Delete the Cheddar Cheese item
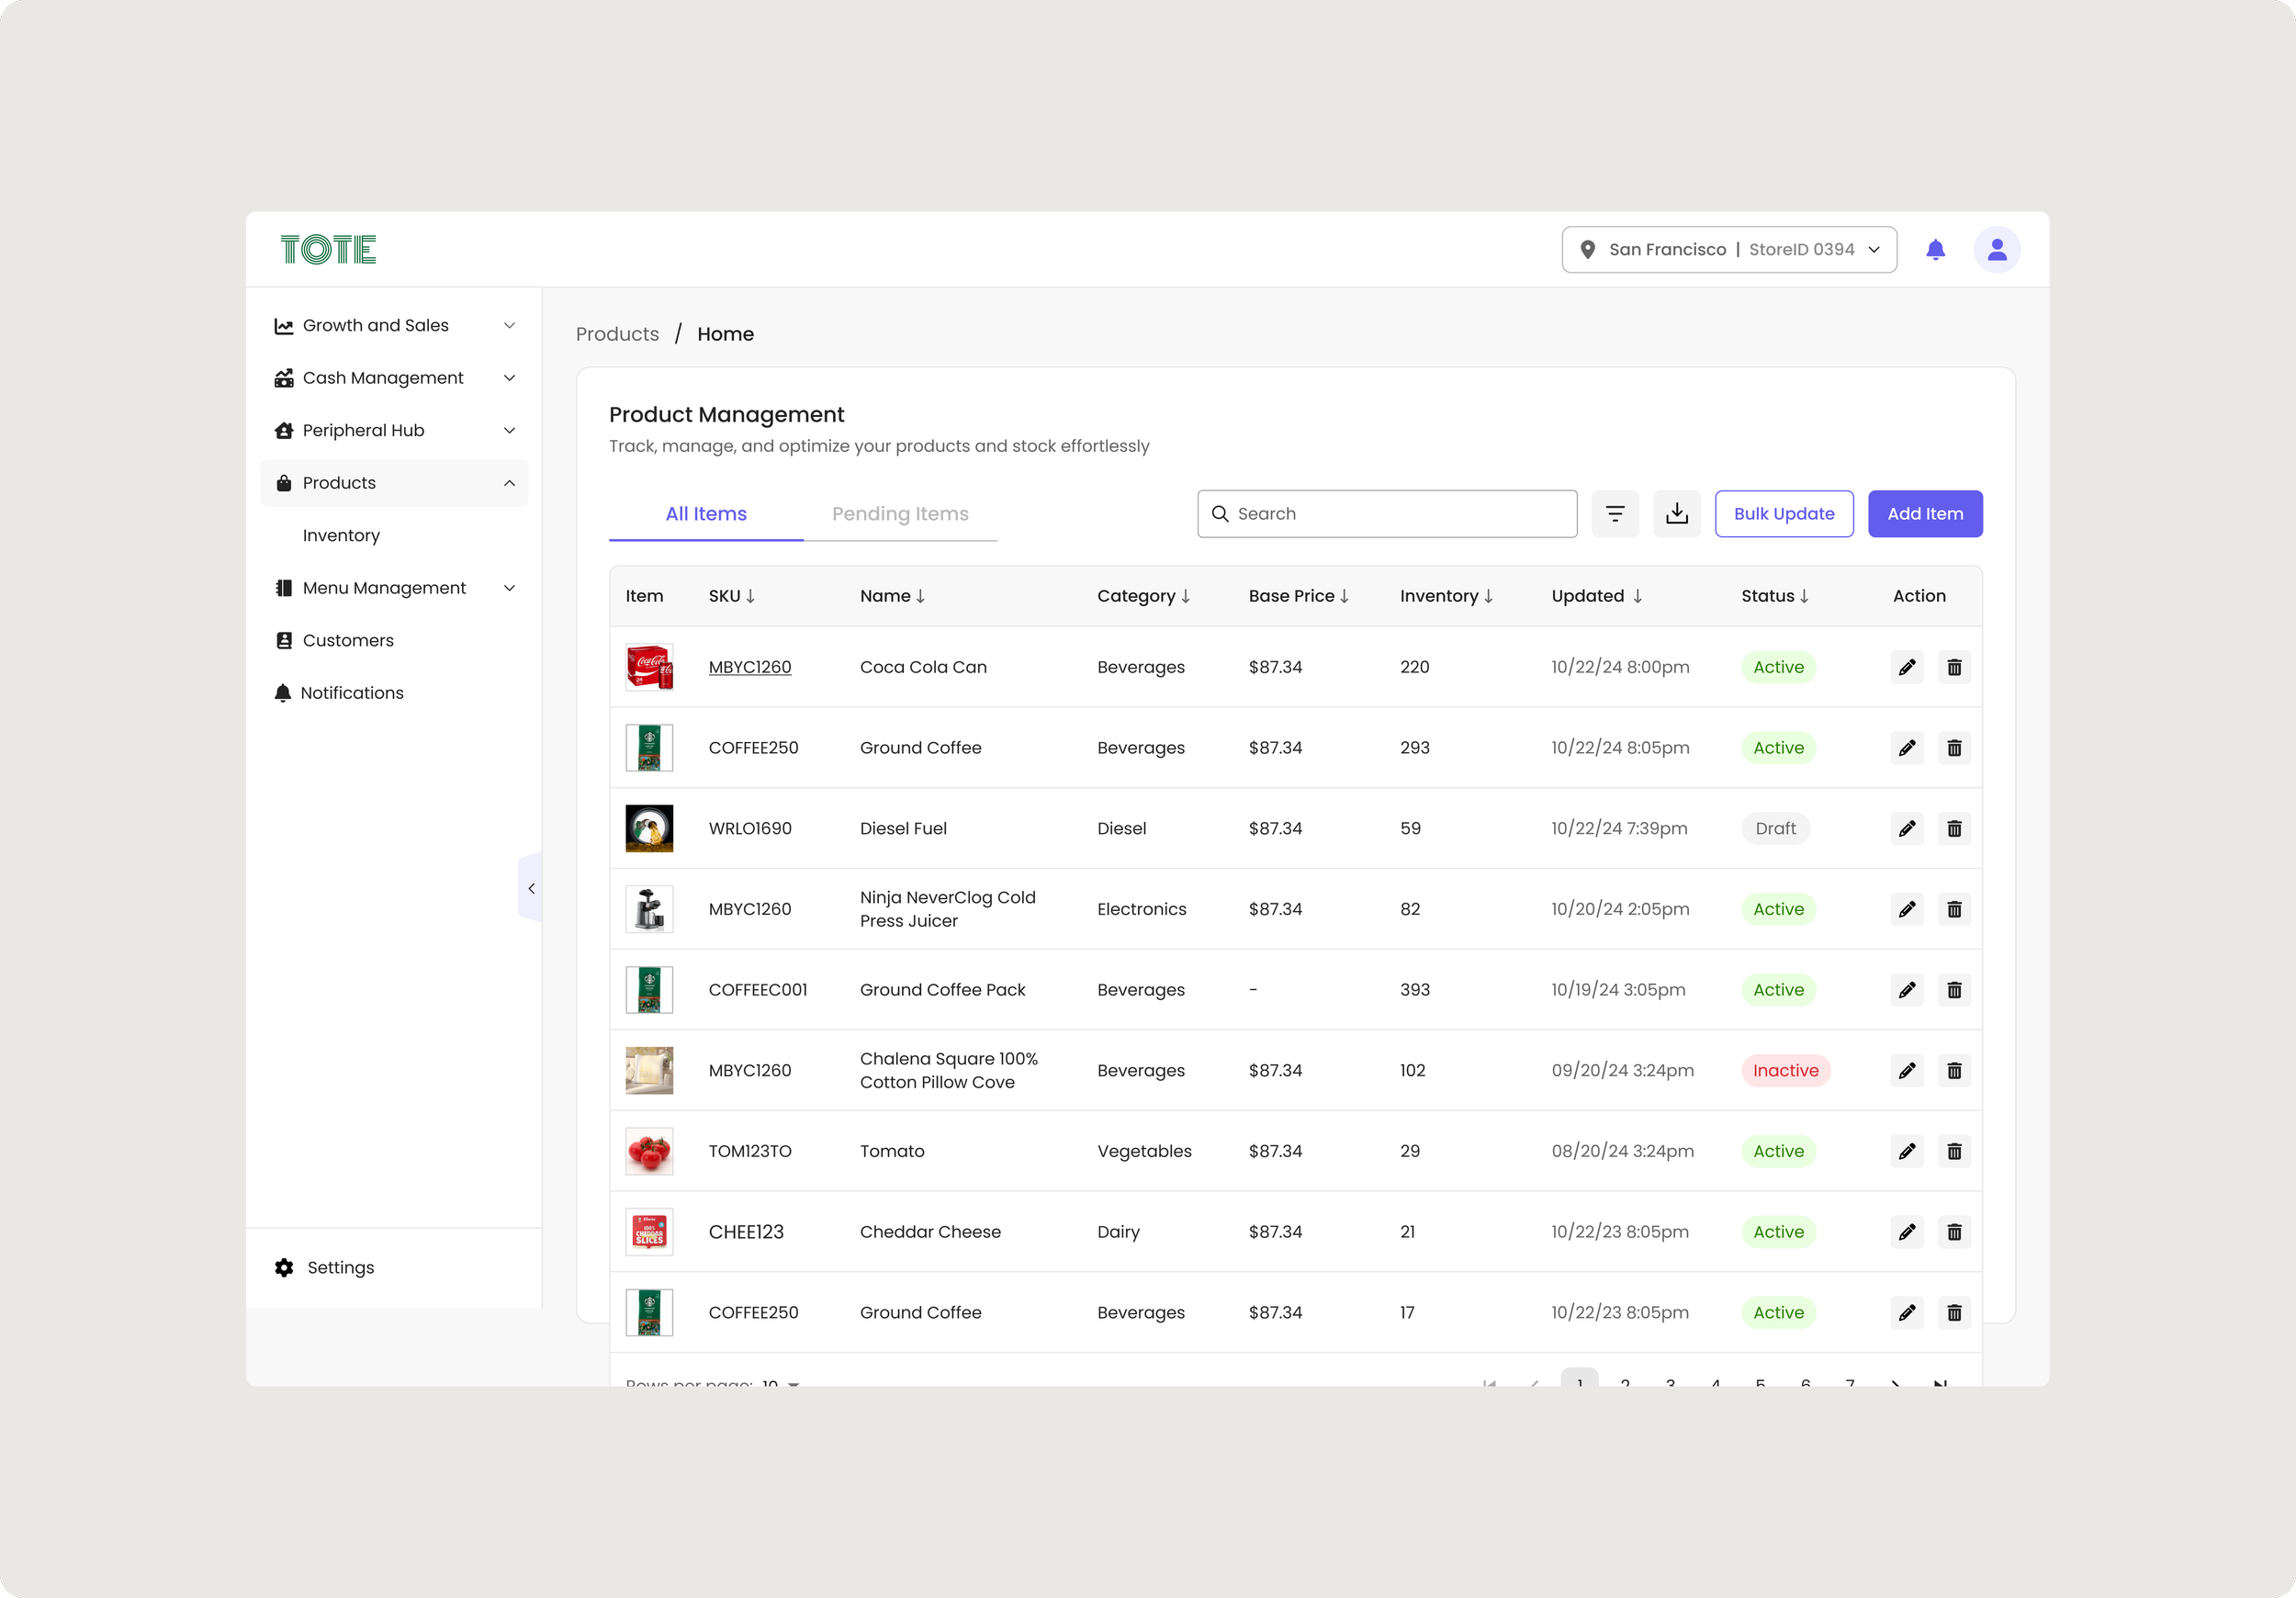The width and height of the screenshot is (2296, 1598). coord(1953,1232)
